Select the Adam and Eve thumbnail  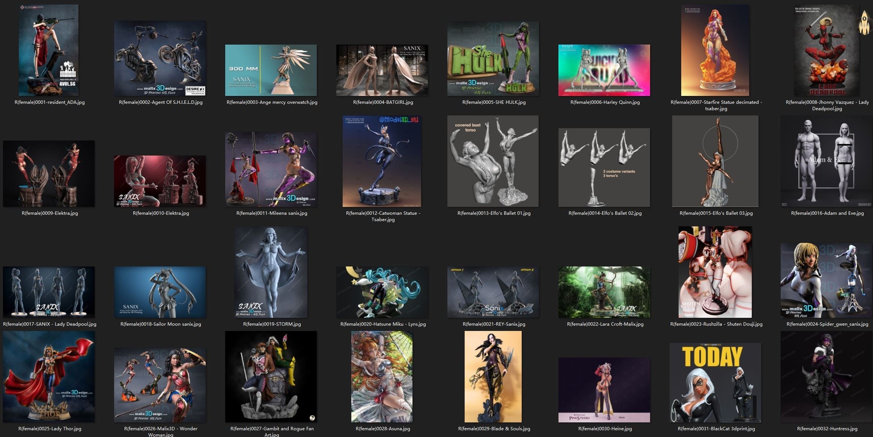click(x=827, y=161)
